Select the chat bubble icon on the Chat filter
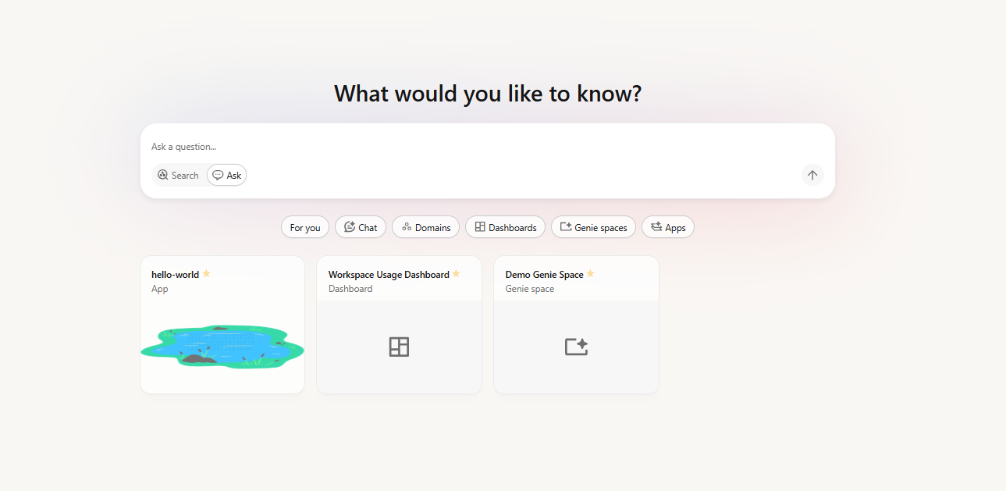 [348, 226]
